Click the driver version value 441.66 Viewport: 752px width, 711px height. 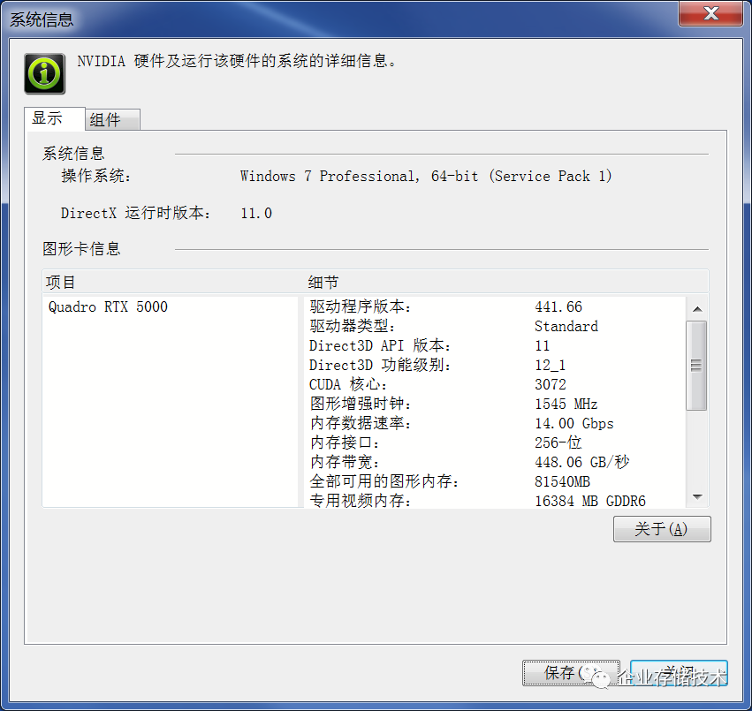(x=558, y=306)
